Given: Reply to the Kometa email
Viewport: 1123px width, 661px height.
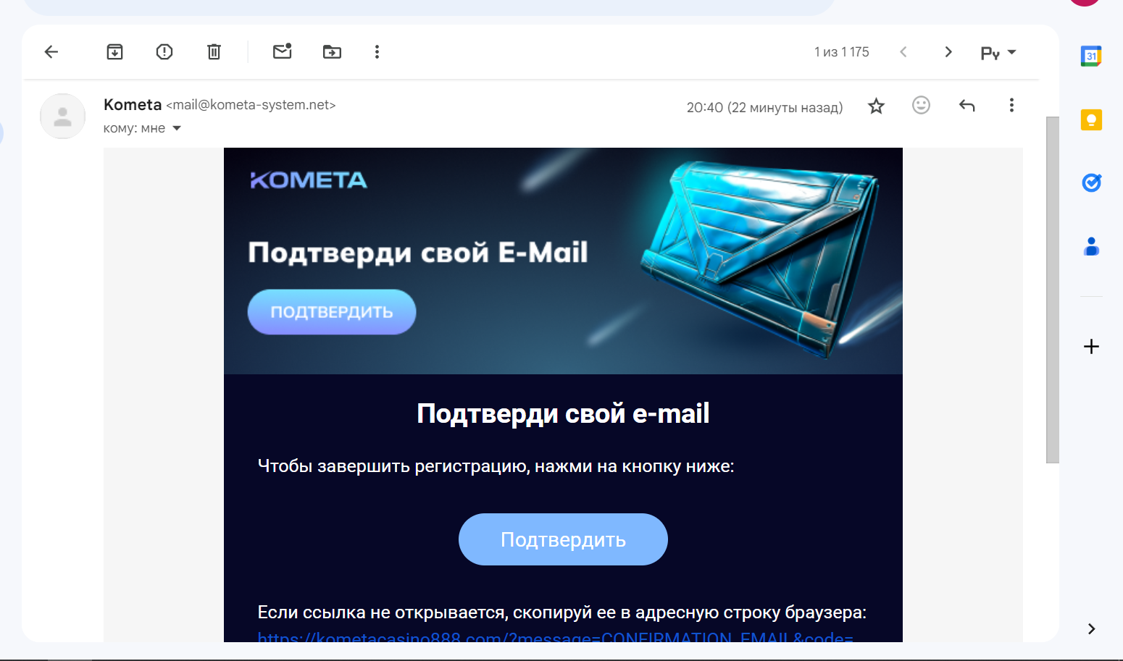Looking at the screenshot, I should pos(967,106).
